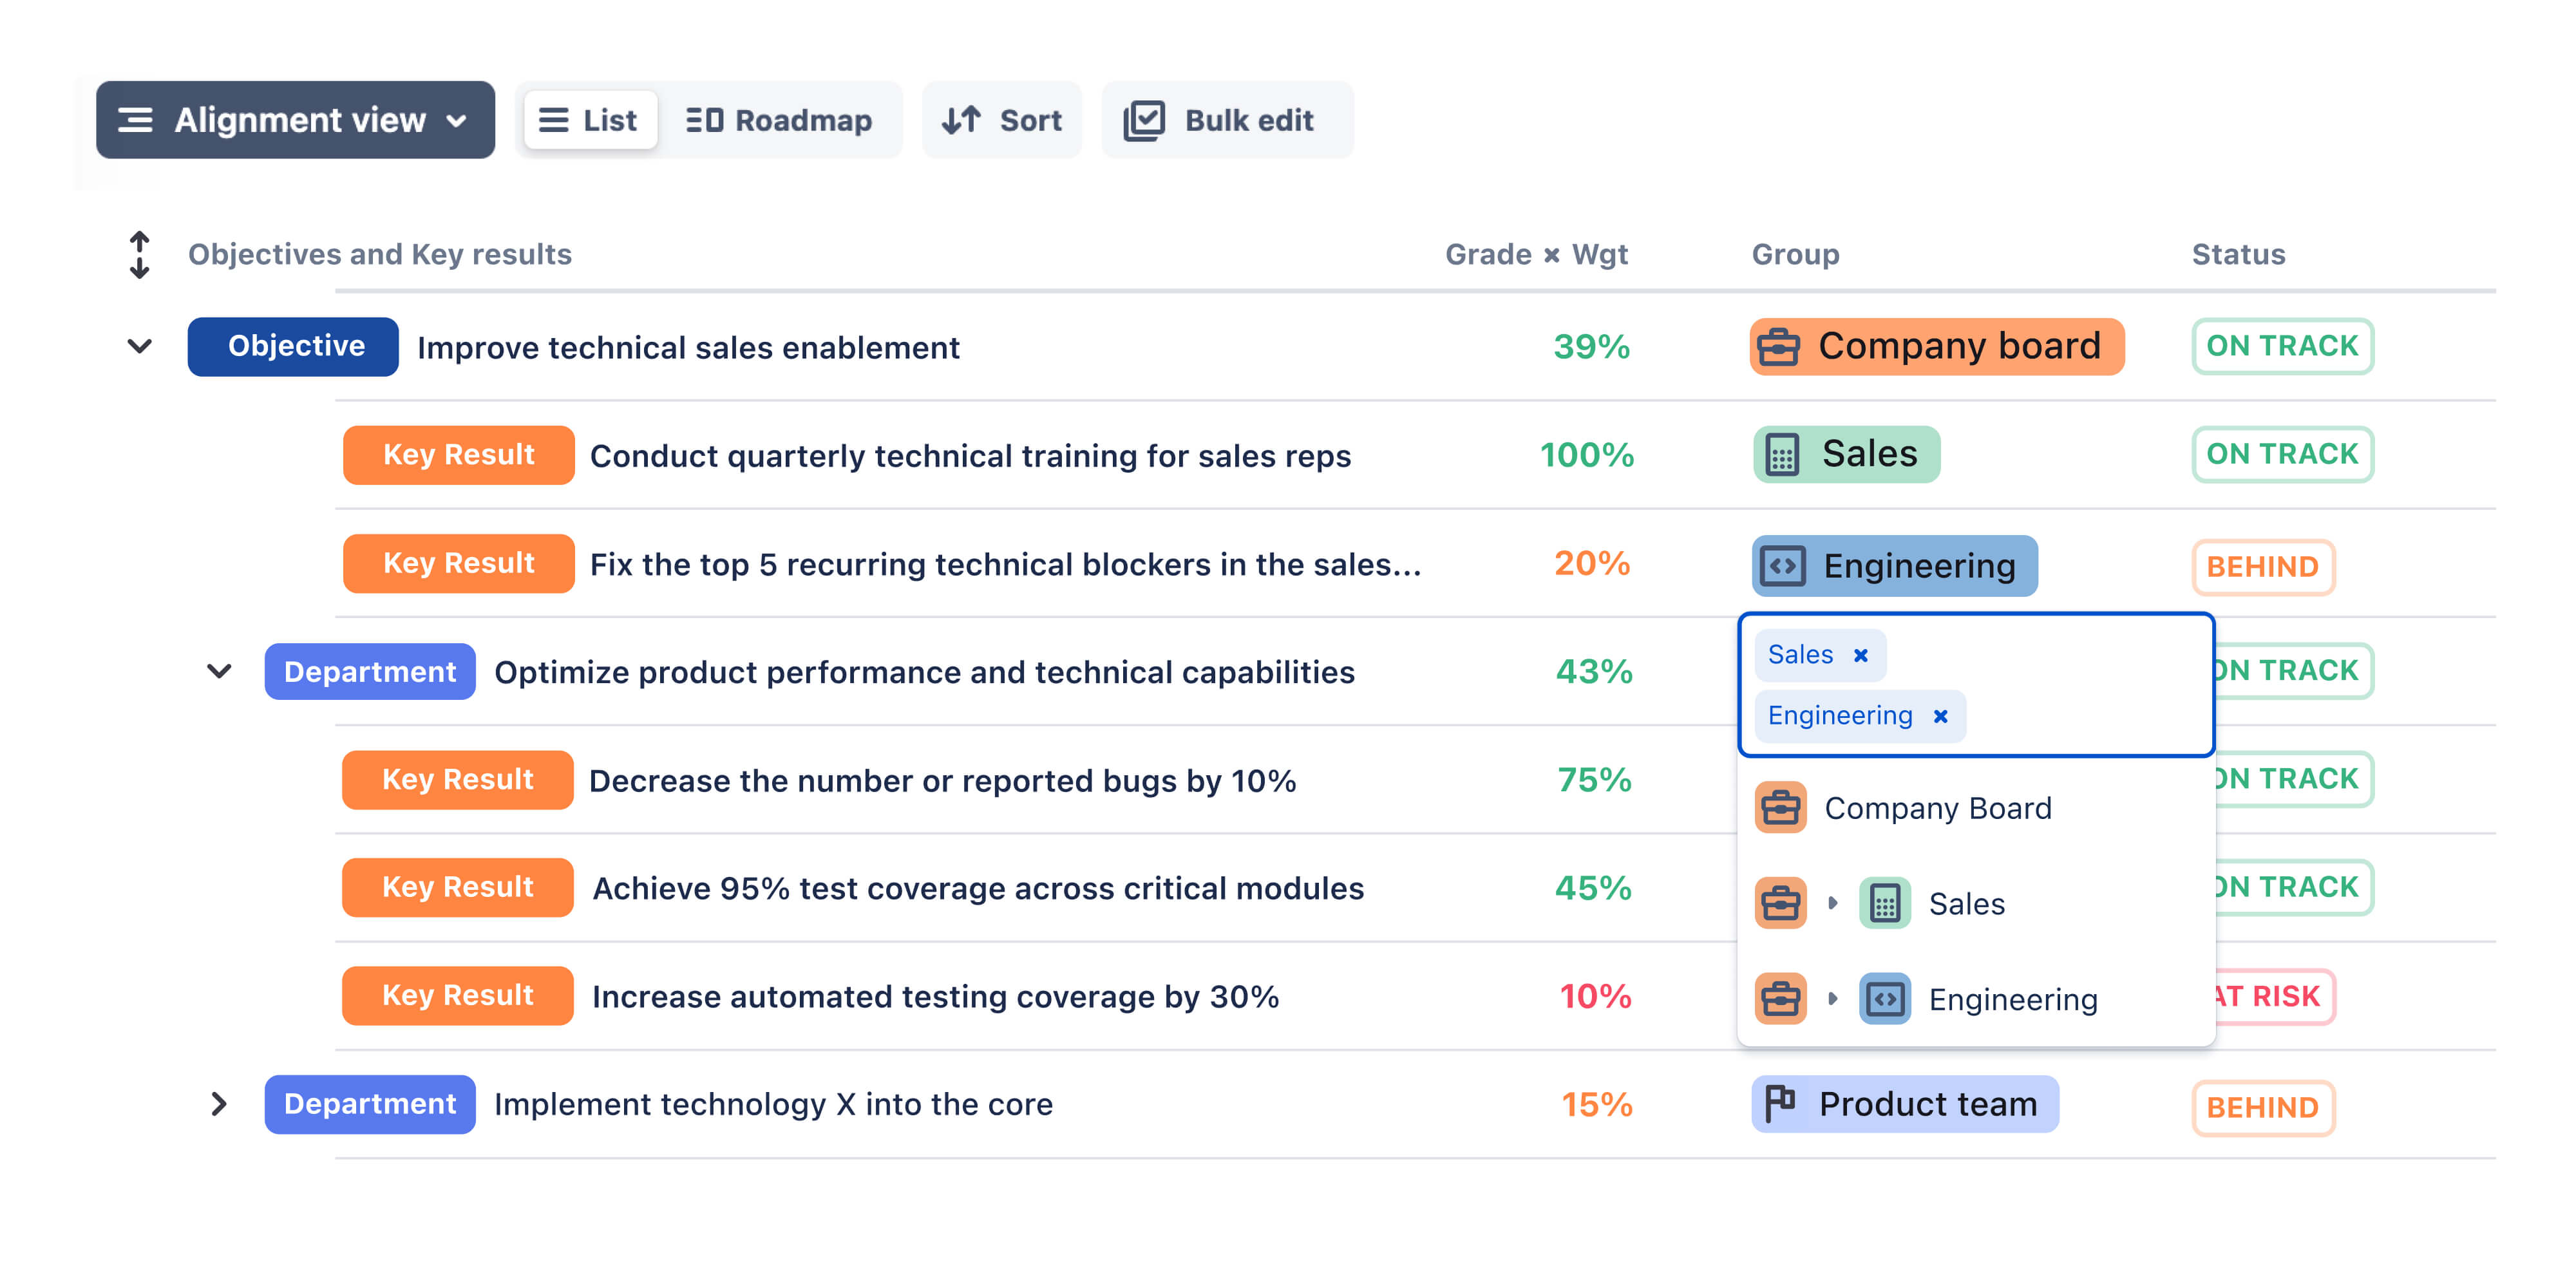This screenshot has height=1262, width=2576.
Task: Select the List view button
Action: coord(590,120)
